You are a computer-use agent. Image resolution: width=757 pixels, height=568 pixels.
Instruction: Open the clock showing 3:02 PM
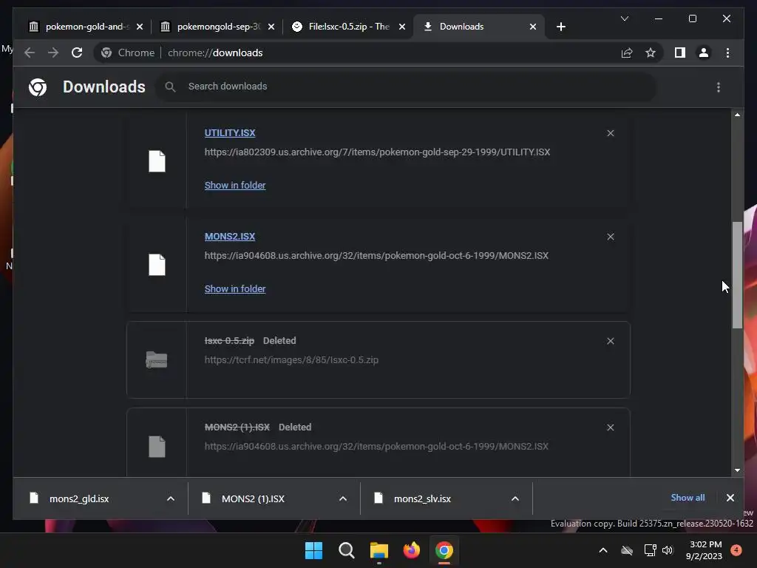[705, 550]
